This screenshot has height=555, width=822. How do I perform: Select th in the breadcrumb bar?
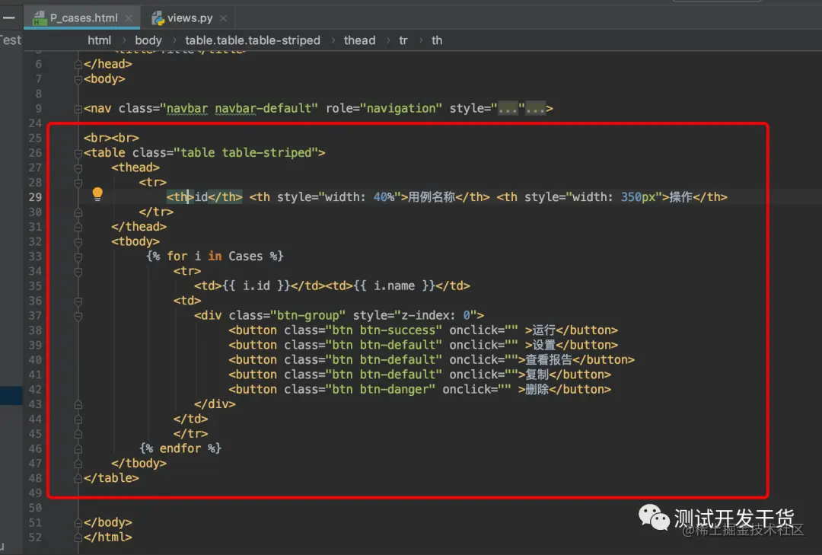click(x=437, y=40)
